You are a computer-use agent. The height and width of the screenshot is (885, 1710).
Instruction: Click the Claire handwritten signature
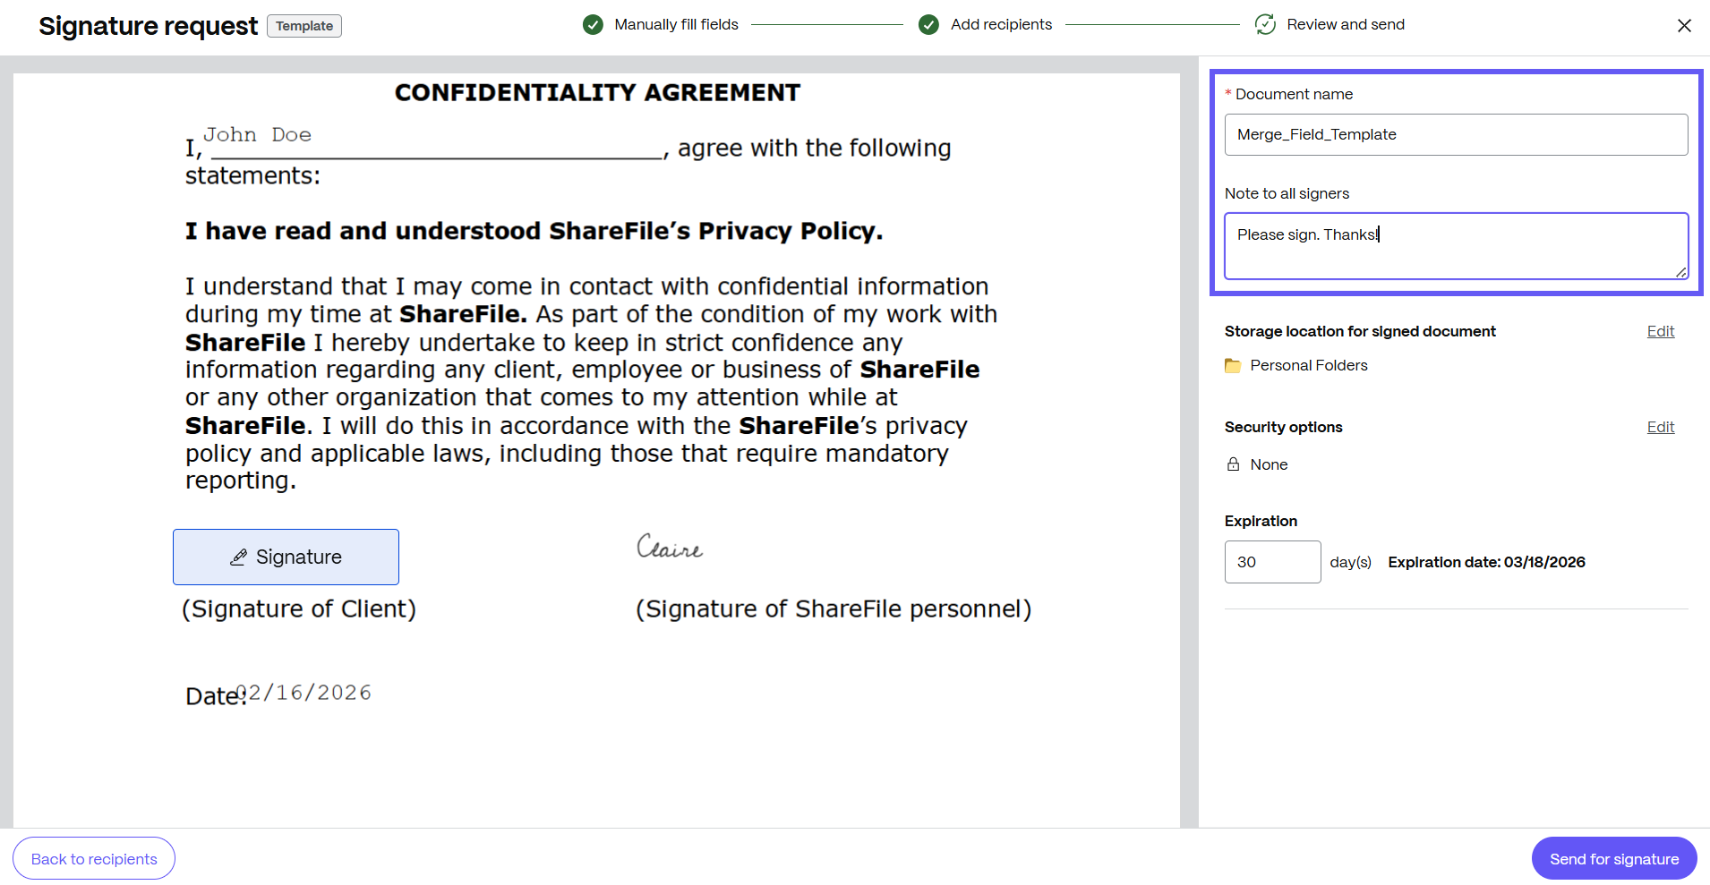pos(669,547)
